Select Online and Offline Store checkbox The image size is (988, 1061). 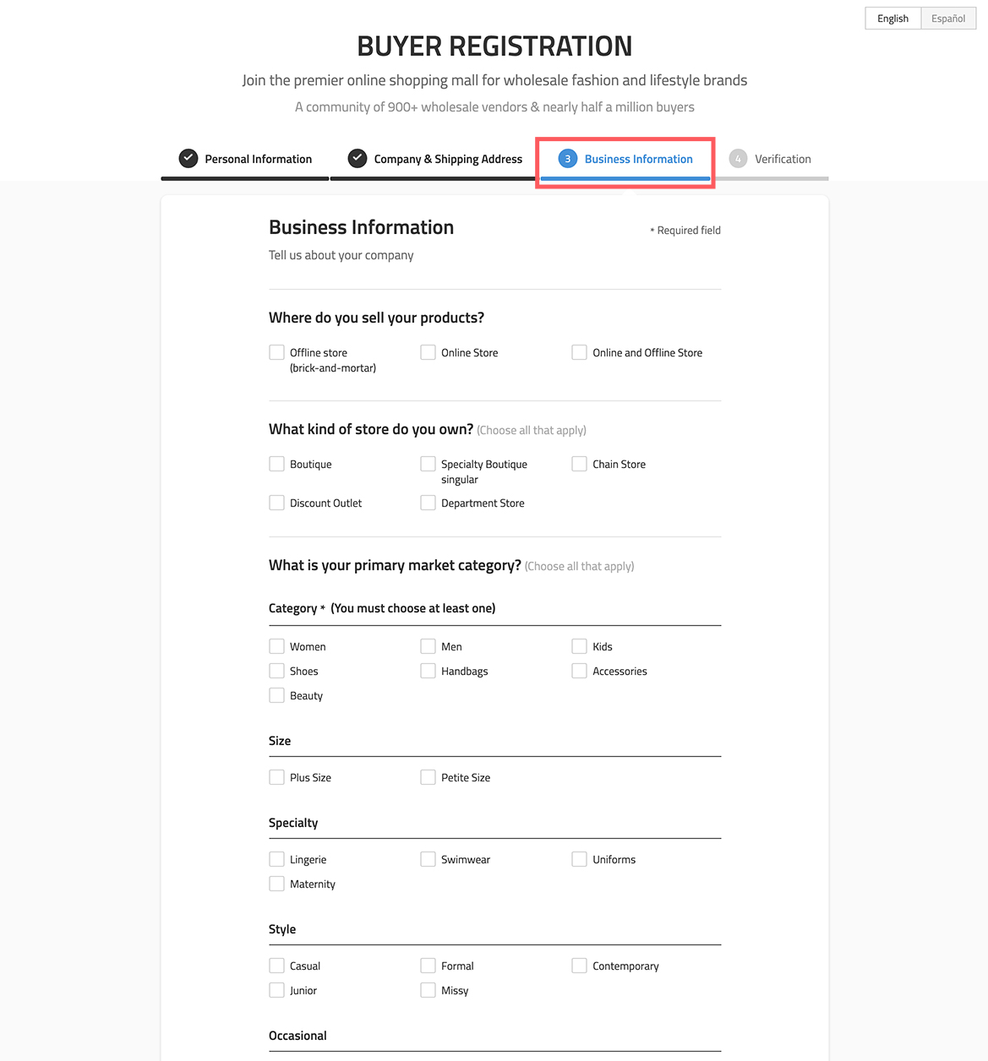tap(579, 352)
